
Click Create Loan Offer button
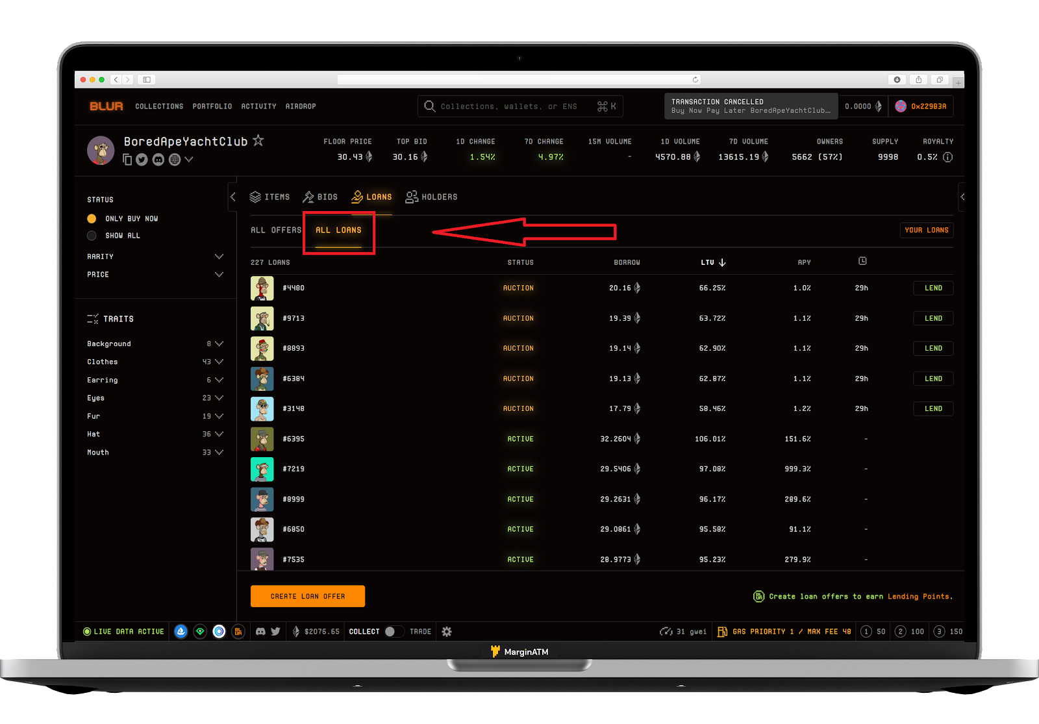[308, 596]
